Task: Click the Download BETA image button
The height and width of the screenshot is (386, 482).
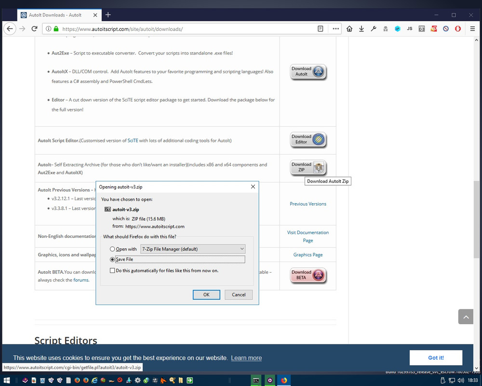Action: click(308, 275)
